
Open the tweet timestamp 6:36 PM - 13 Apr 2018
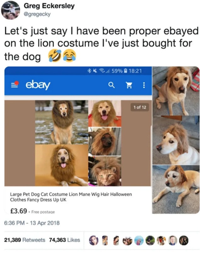coord(32,223)
